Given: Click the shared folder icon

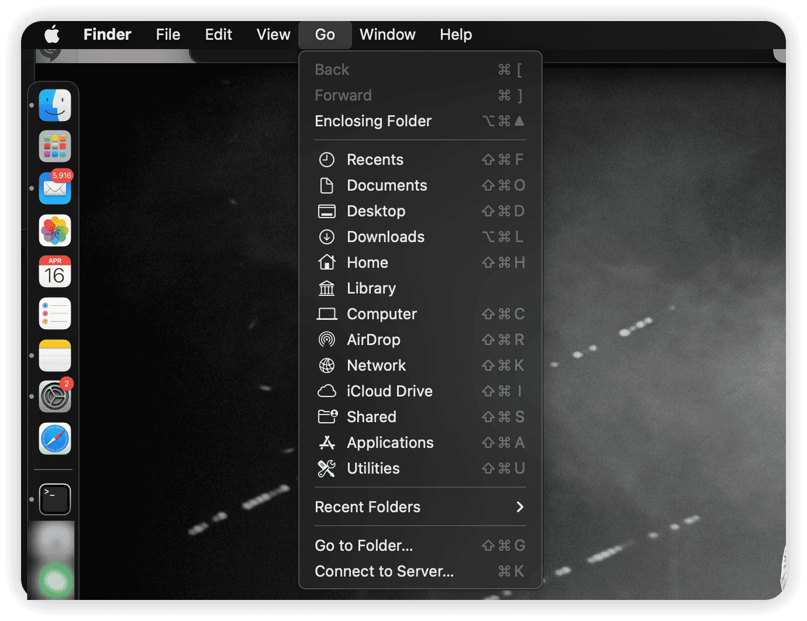Looking at the screenshot, I should (327, 416).
